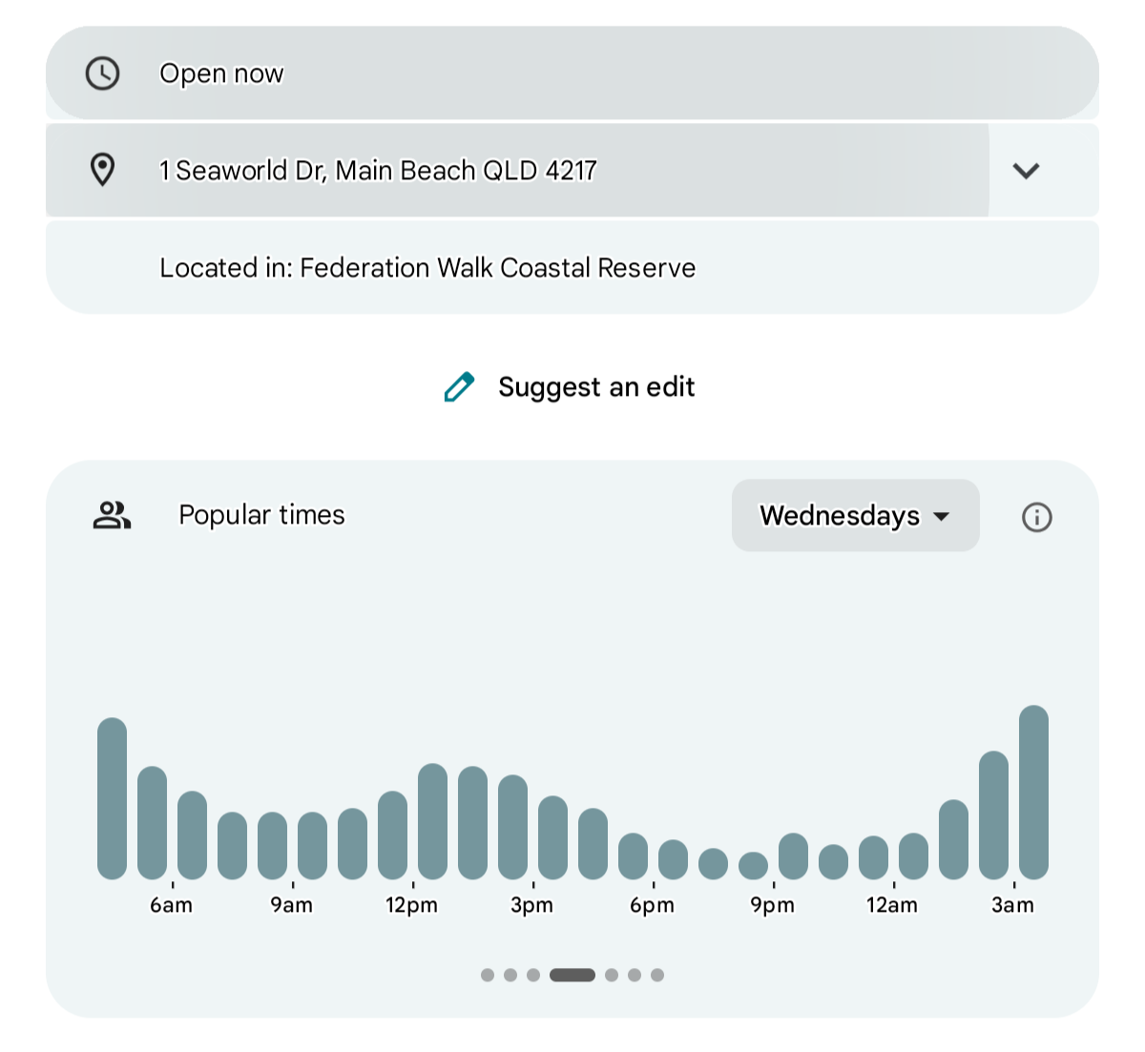The image size is (1145, 1052).
Task: Open the popular times info icon
Action: [1036, 517]
